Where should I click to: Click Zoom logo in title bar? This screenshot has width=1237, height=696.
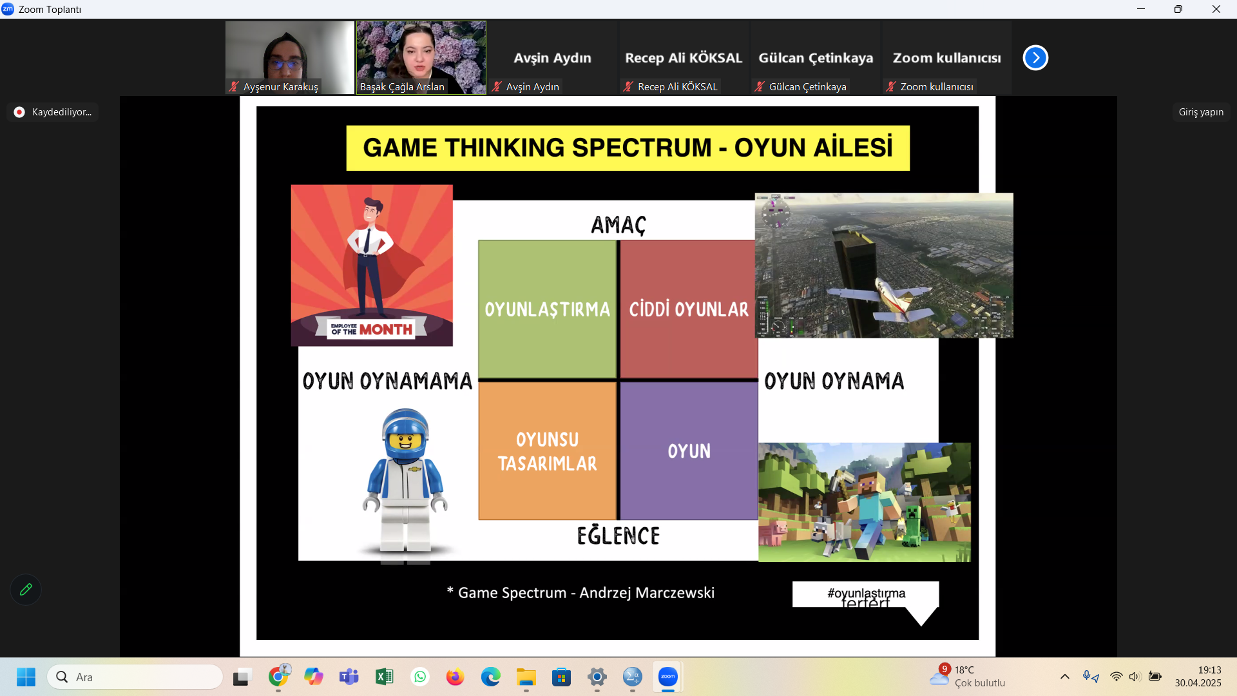(x=8, y=9)
